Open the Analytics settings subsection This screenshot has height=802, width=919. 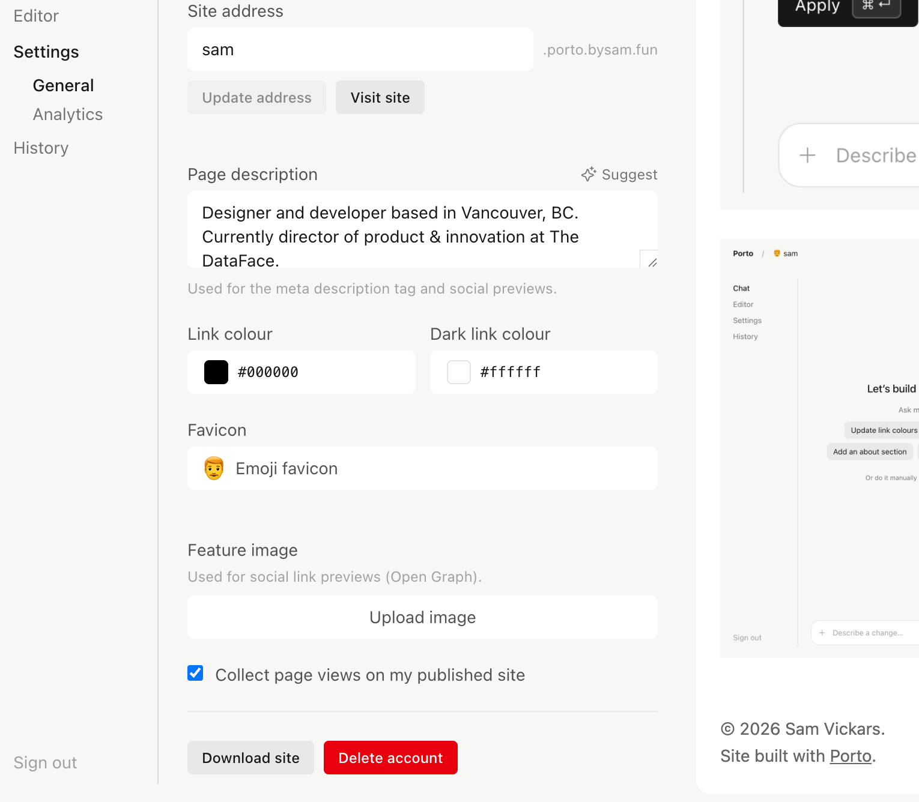click(68, 115)
